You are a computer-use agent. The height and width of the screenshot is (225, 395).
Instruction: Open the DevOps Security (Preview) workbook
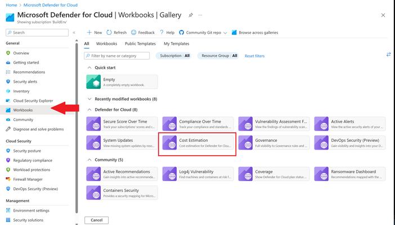coord(350,143)
